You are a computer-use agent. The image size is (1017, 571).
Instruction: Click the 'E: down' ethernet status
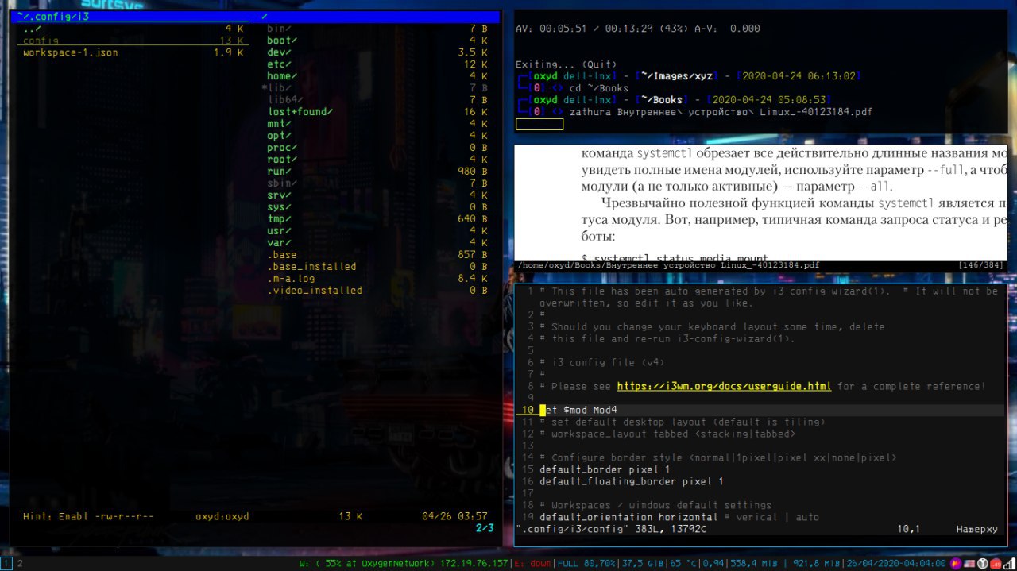pos(533,563)
